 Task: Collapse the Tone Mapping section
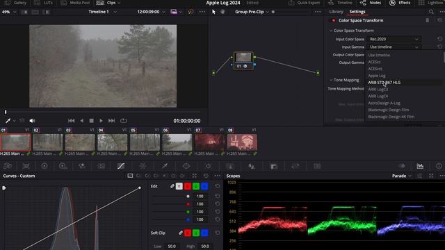[331, 80]
